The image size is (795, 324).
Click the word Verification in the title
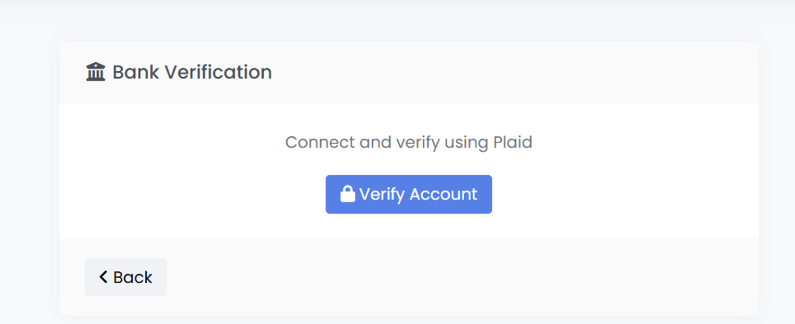(x=218, y=72)
